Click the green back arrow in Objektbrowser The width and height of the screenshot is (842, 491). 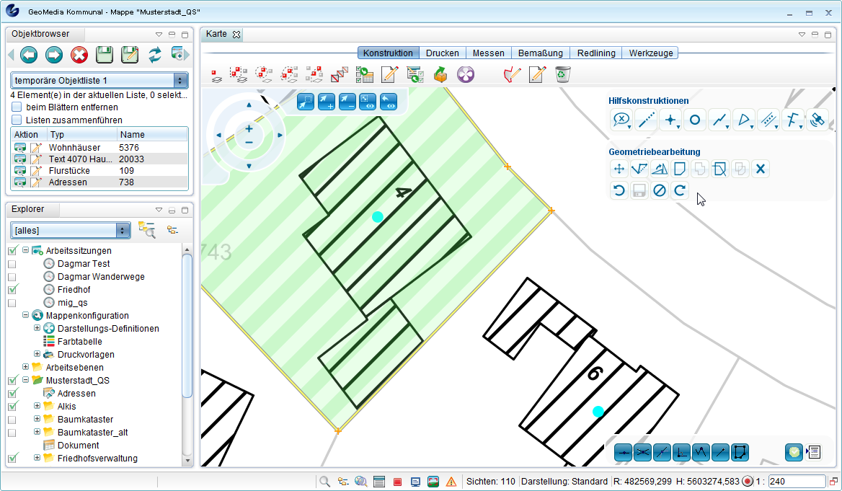click(x=29, y=55)
